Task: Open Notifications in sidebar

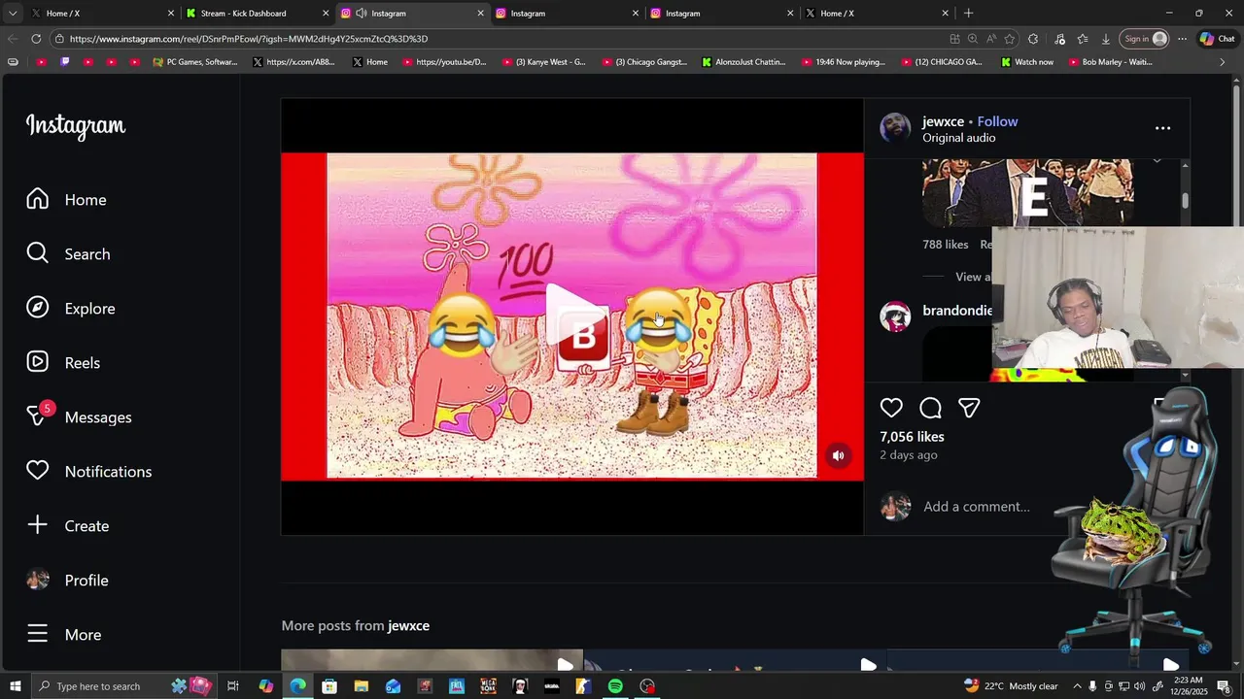Action: [88, 471]
